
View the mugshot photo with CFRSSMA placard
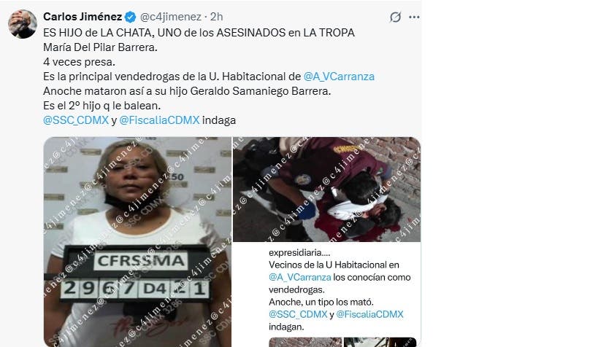[x=137, y=242]
